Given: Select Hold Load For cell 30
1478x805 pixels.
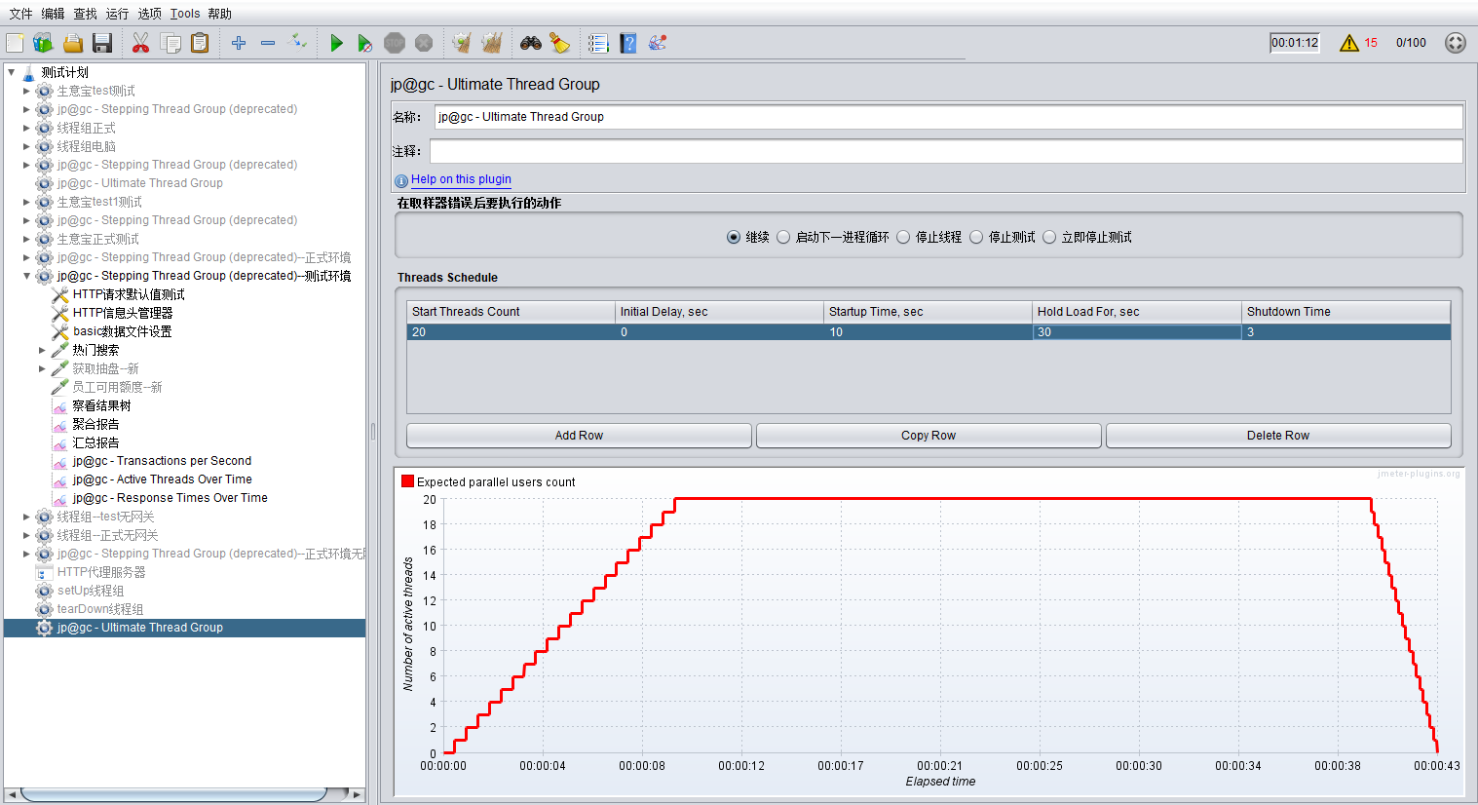Looking at the screenshot, I should pos(1137,332).
